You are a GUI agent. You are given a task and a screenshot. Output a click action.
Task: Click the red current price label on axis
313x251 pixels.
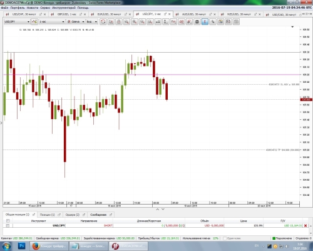pyautogui.click(x=306, y=100)
